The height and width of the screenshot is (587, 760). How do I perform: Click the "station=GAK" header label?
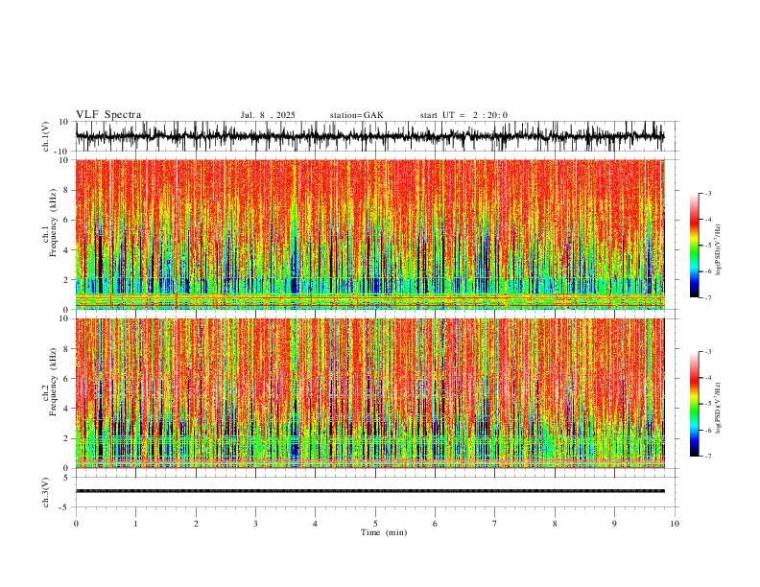pyautogui.click(x=356, y=115)
